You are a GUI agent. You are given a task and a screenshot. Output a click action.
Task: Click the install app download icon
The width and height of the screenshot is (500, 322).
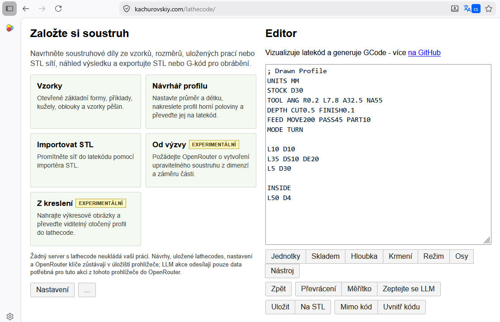(x=455, y=9)
